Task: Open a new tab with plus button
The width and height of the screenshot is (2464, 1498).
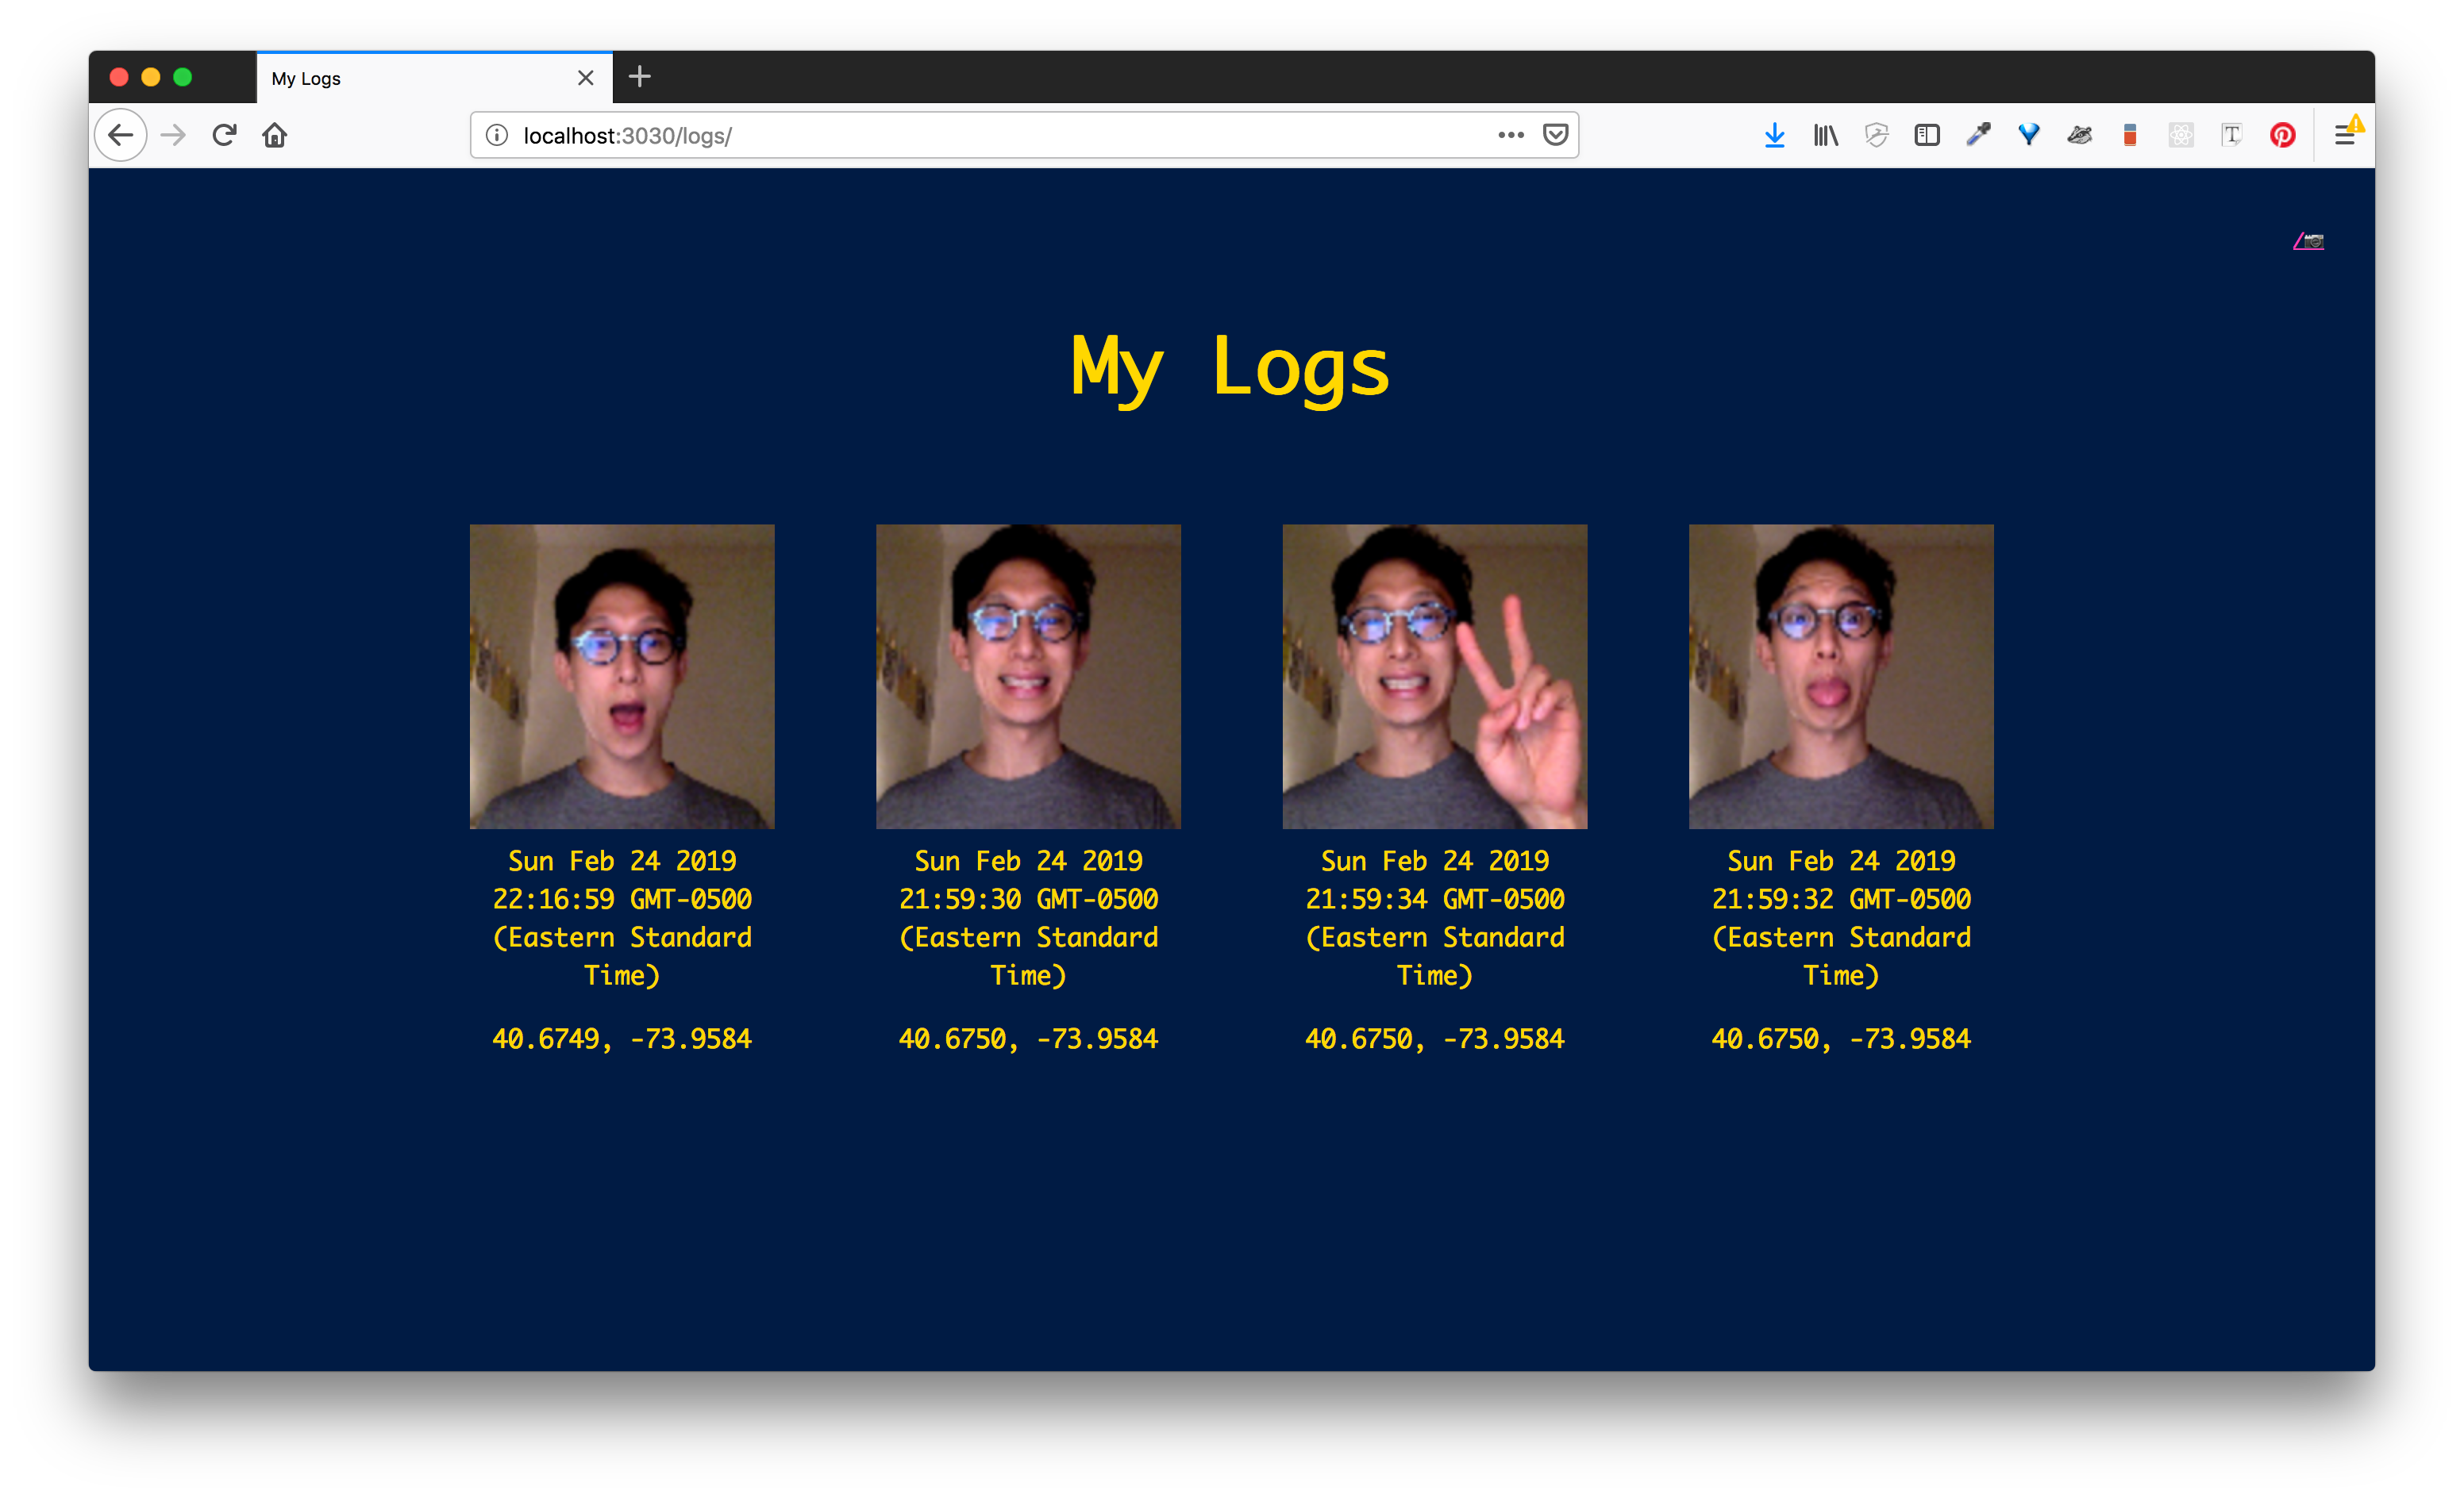Action: click(x=640, y=77)
